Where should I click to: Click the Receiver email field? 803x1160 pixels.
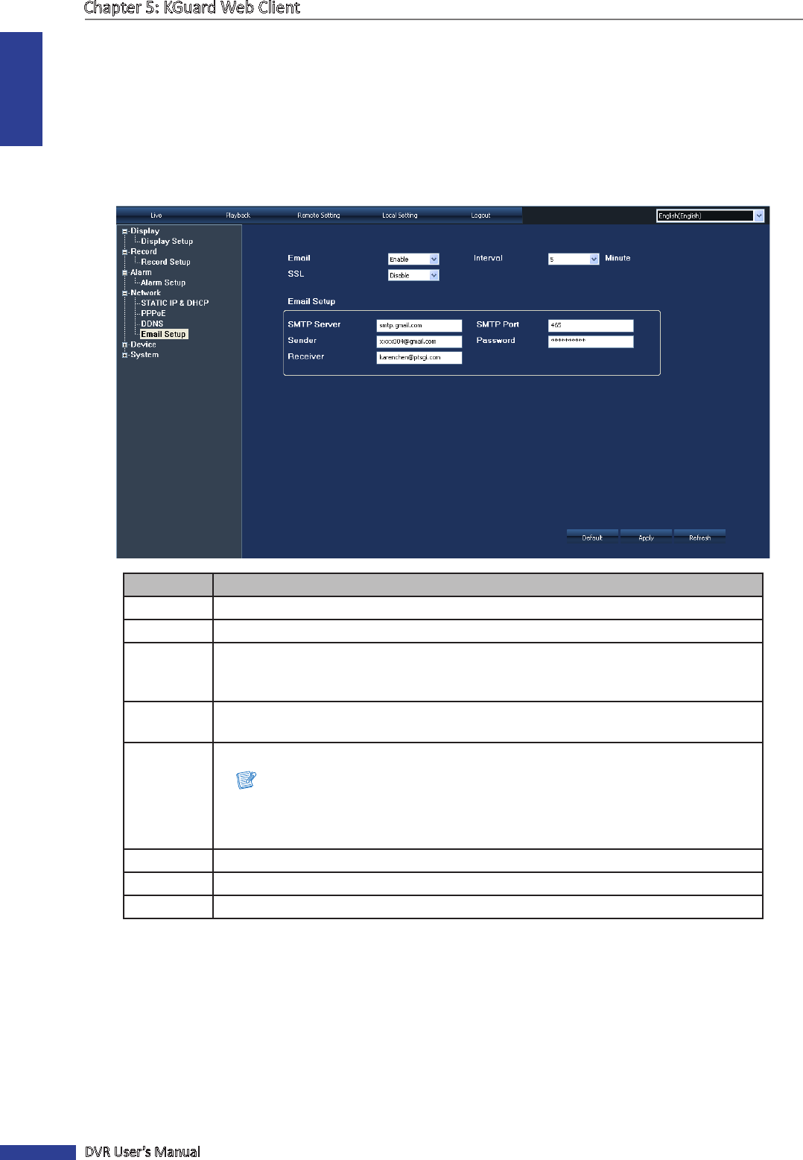pyautogui.click(x=419, y=358)
